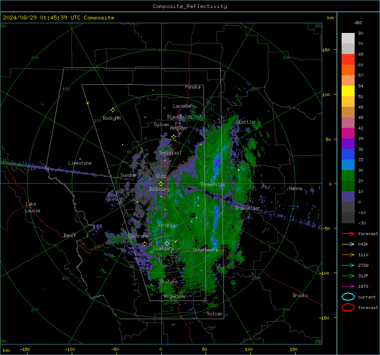Click the Blackfalds town label

(x=179, y=117)
